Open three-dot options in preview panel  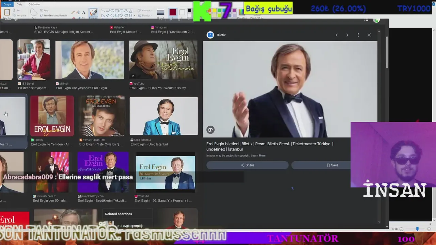coord(358,35)
